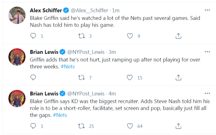Share the KD biggest recruiter tweet

pyautogui.click(x=179, y=126)
